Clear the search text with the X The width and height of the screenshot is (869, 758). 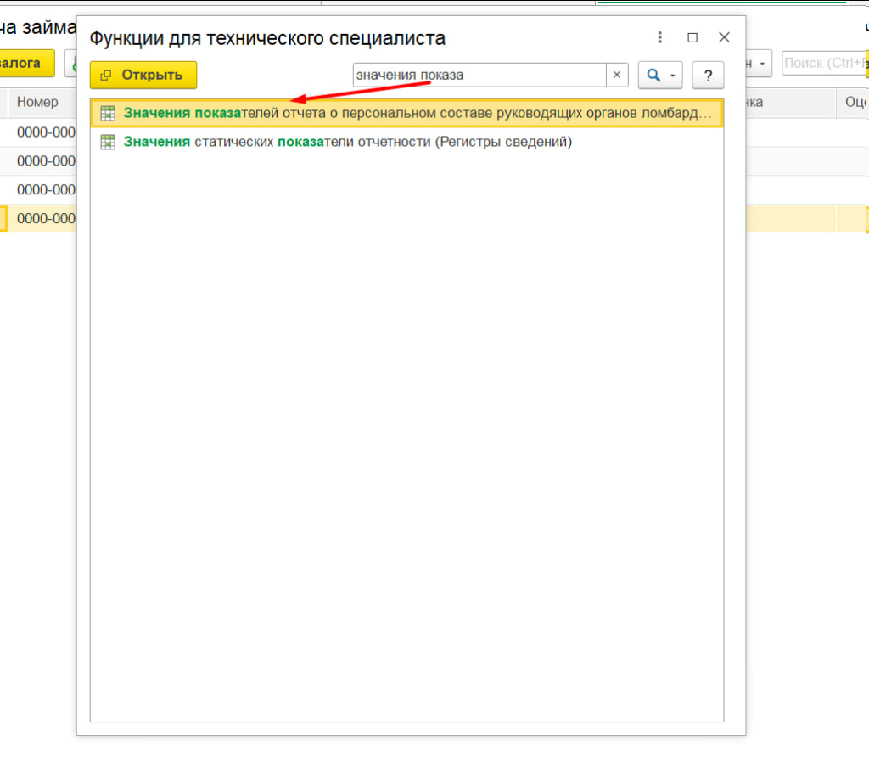click(x=617, y=75)
